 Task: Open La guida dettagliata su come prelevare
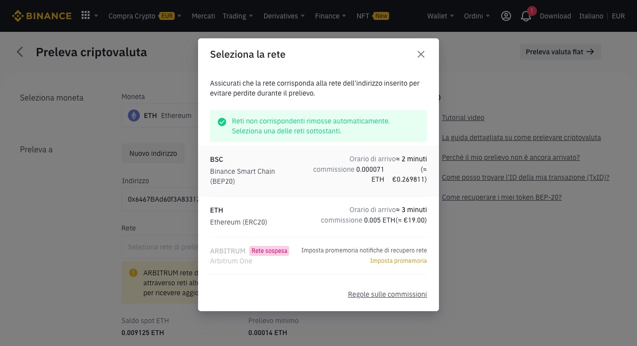[521, 137]
